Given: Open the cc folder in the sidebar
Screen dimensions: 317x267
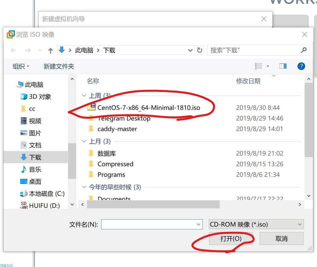Looking at the screenshot, I should click(x=28, y=109).
